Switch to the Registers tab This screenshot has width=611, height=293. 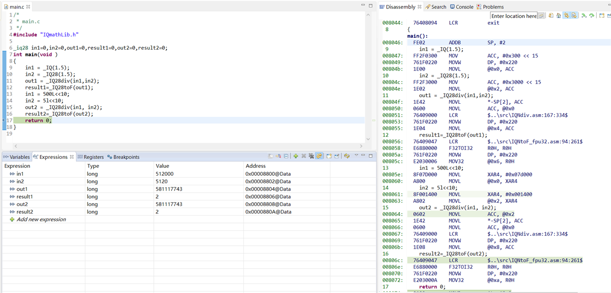91,157
